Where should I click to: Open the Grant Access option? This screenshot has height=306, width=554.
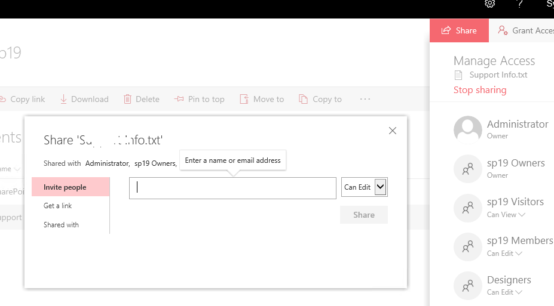[526, 30]
